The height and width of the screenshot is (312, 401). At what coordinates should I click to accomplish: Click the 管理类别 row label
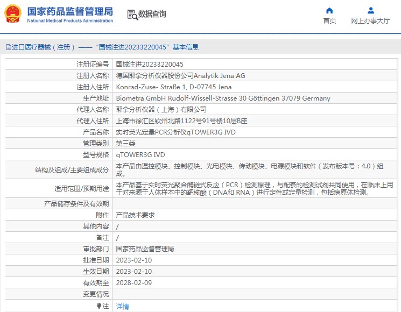(96, 143)
